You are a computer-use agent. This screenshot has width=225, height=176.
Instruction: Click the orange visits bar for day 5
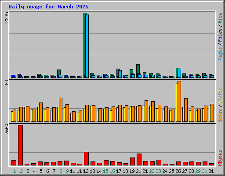point(41,112)
